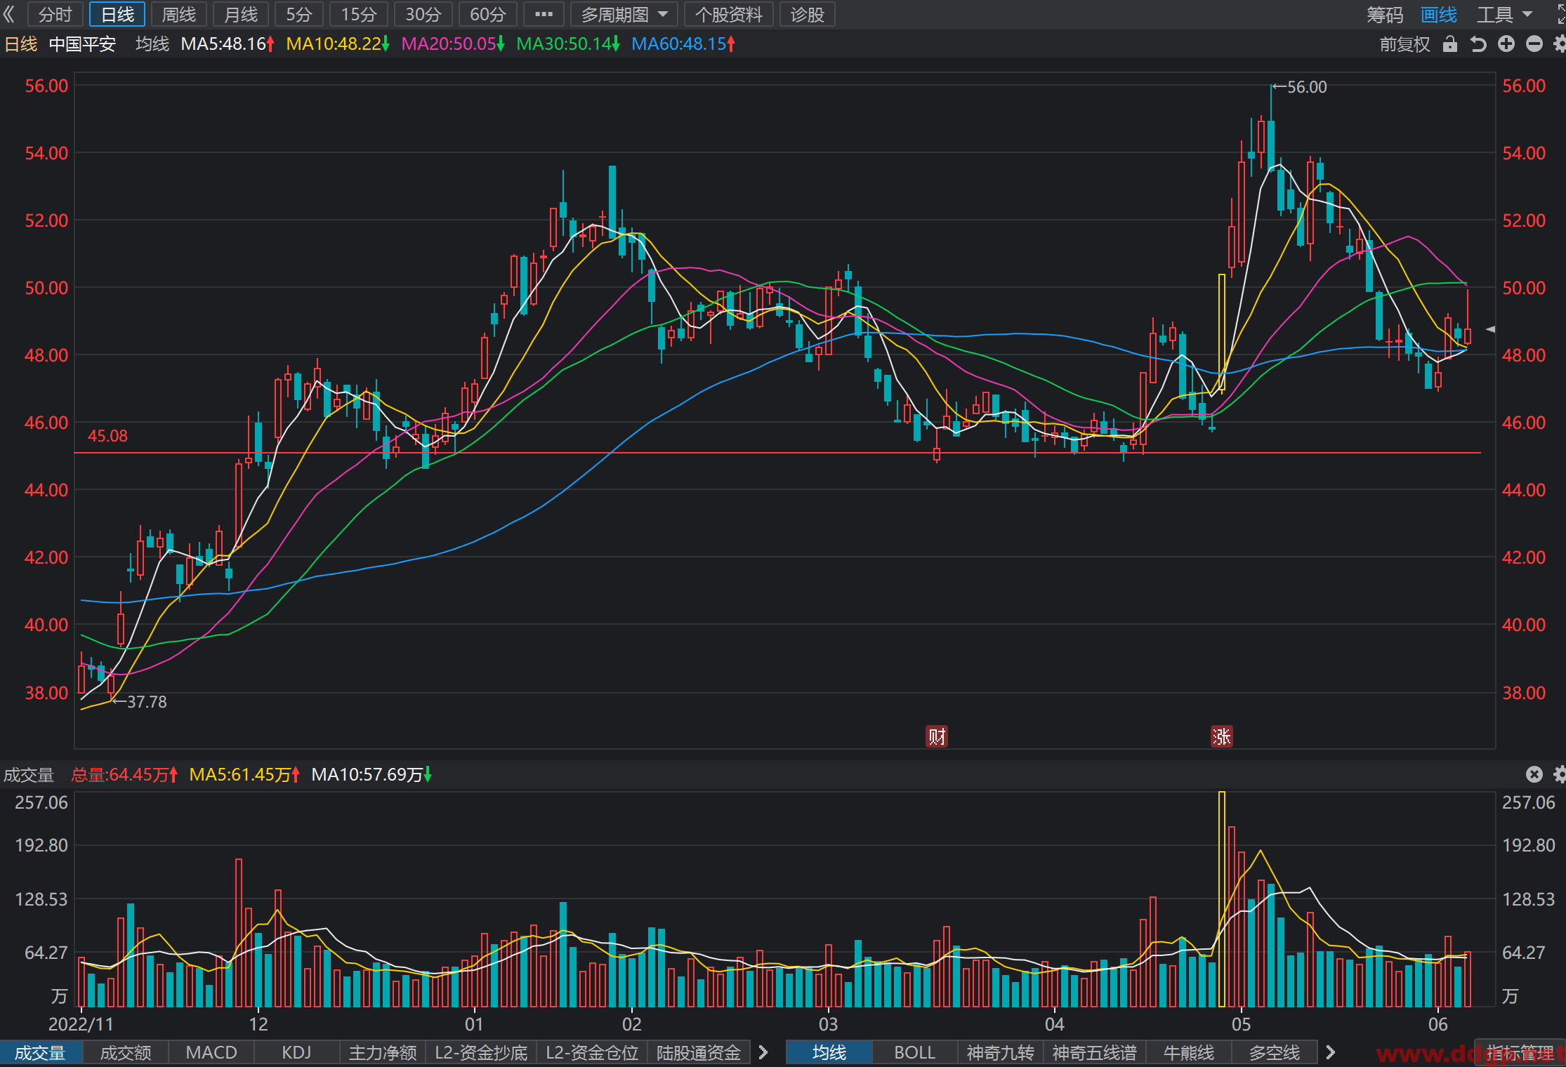1566x1067 pixels.
Task: Select the 均线 main chart indicator
Action: [x=829, y=1052]
